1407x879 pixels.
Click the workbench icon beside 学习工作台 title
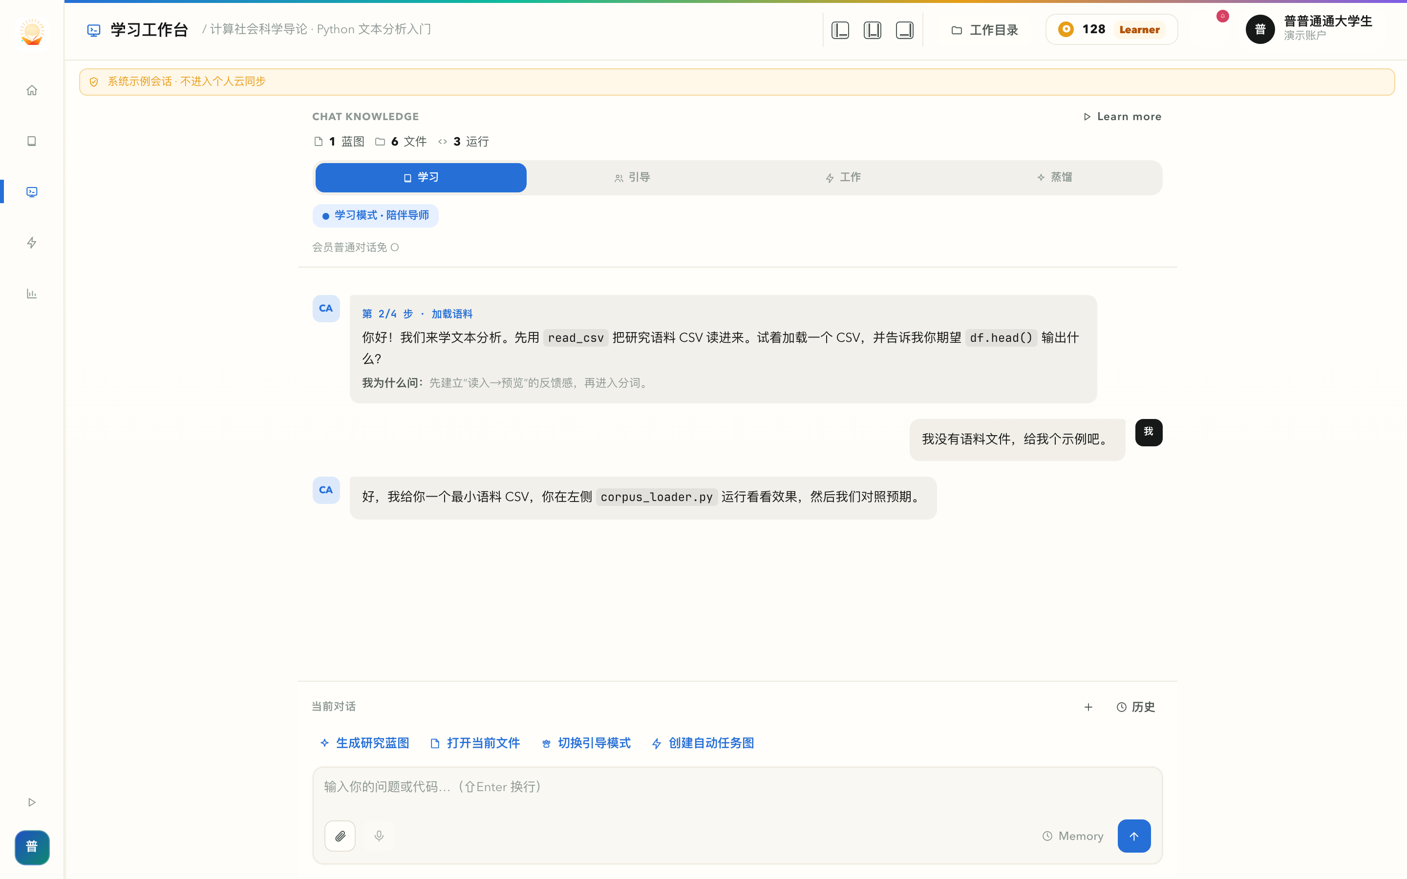point(94,30)
